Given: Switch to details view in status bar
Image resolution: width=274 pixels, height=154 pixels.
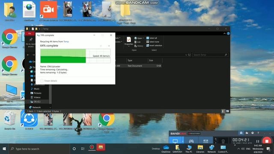Looking at the screenshot, I should pos(223,111).
